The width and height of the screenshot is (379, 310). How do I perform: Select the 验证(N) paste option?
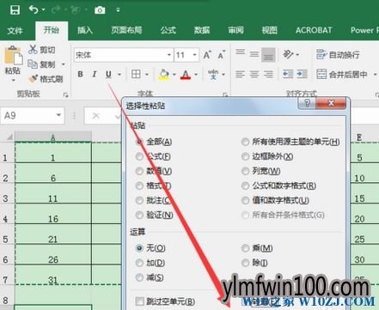click(155, 215)
